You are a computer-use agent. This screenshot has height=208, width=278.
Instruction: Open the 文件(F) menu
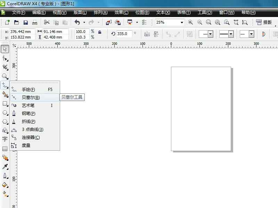18,13
